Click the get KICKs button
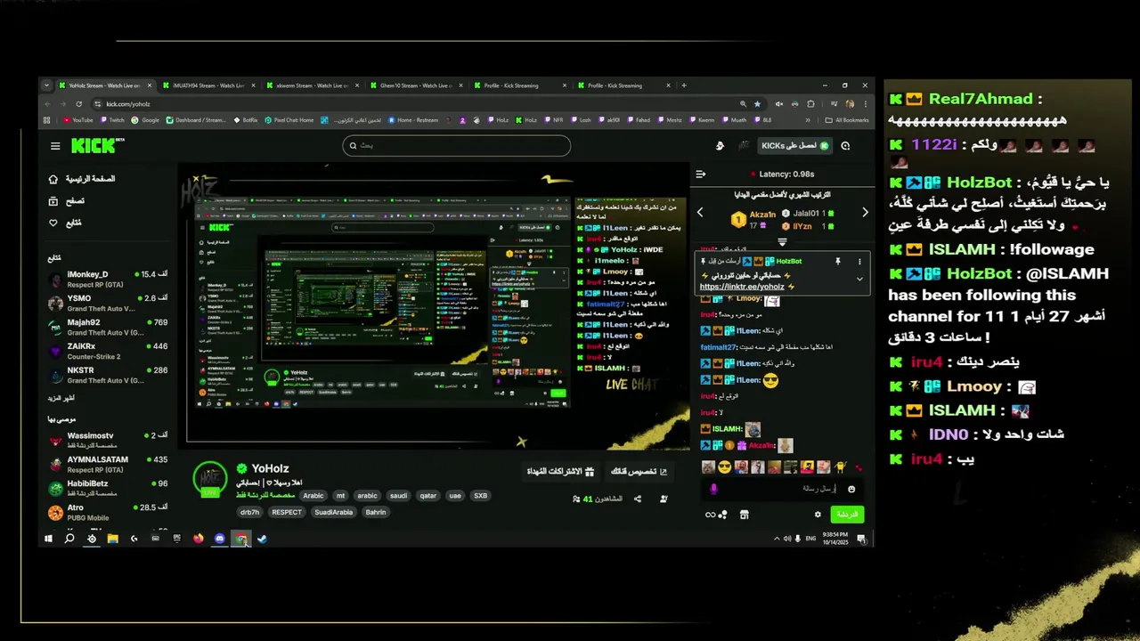Viewport: 1140px width, 641px height. pyautogui.click(x=794, y=145)
